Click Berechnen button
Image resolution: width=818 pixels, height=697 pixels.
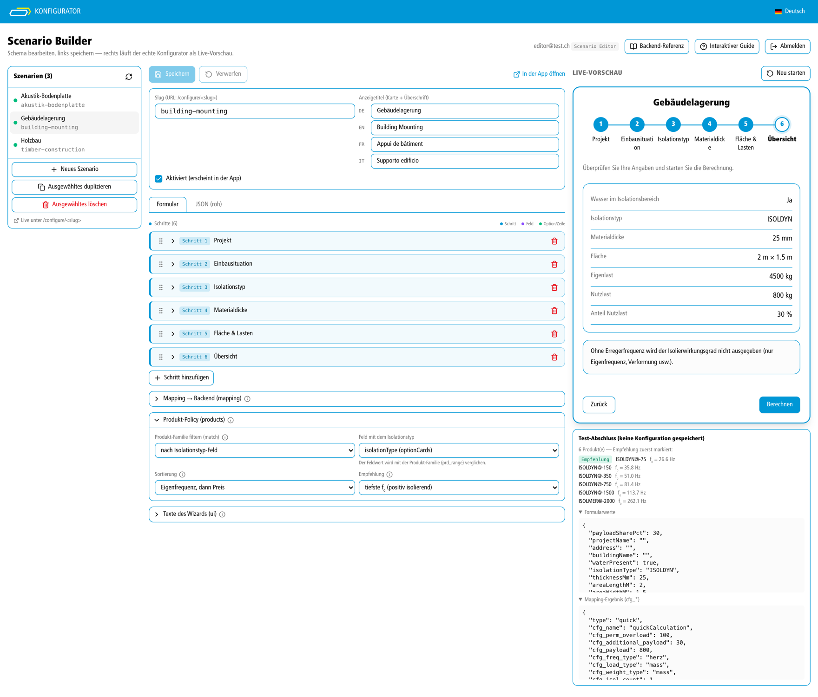[779, 404]
